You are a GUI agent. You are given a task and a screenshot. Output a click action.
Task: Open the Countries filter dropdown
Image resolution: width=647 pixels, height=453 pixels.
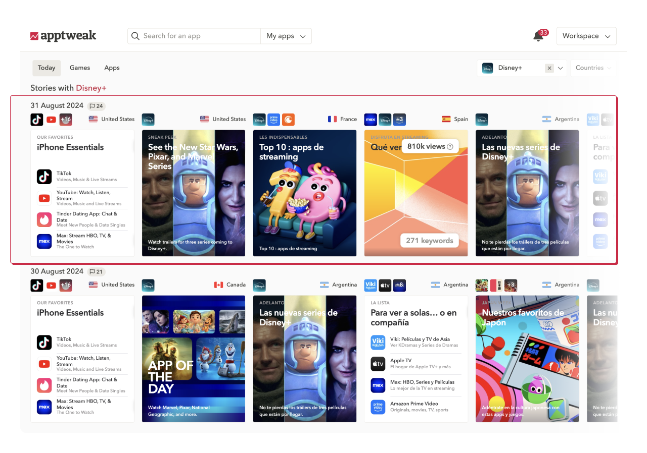593,68
